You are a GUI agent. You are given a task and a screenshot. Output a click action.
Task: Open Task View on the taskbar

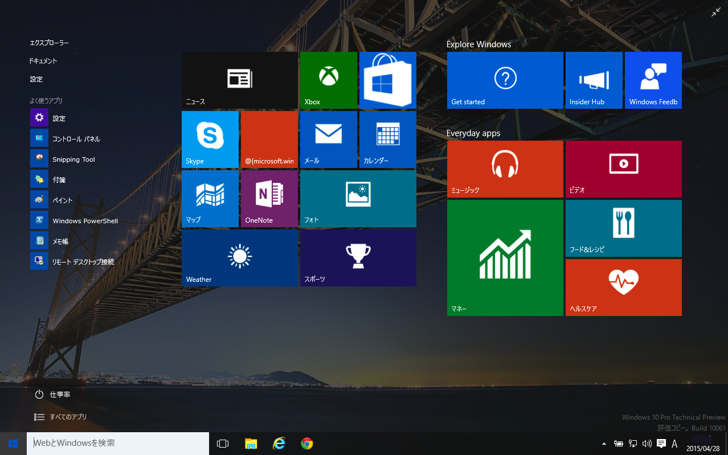tap(222, 443)
